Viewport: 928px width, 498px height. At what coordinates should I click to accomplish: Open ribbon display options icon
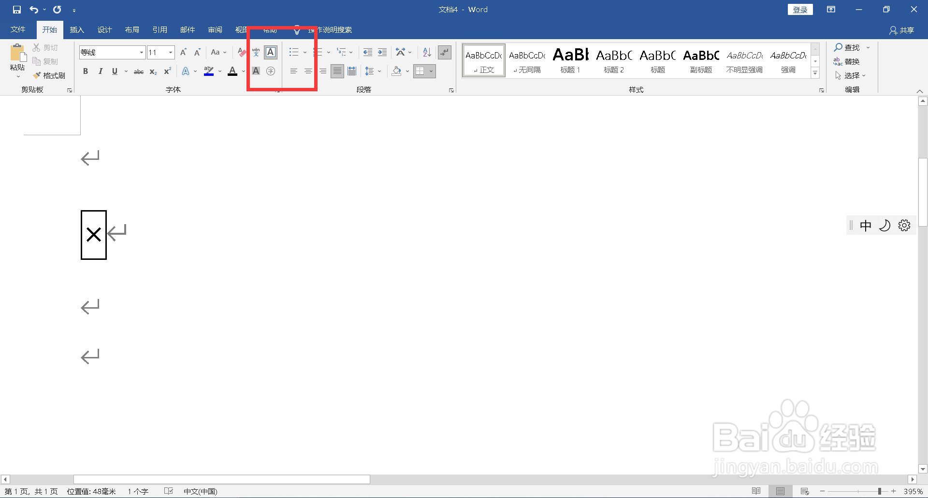tap(831, 10)
